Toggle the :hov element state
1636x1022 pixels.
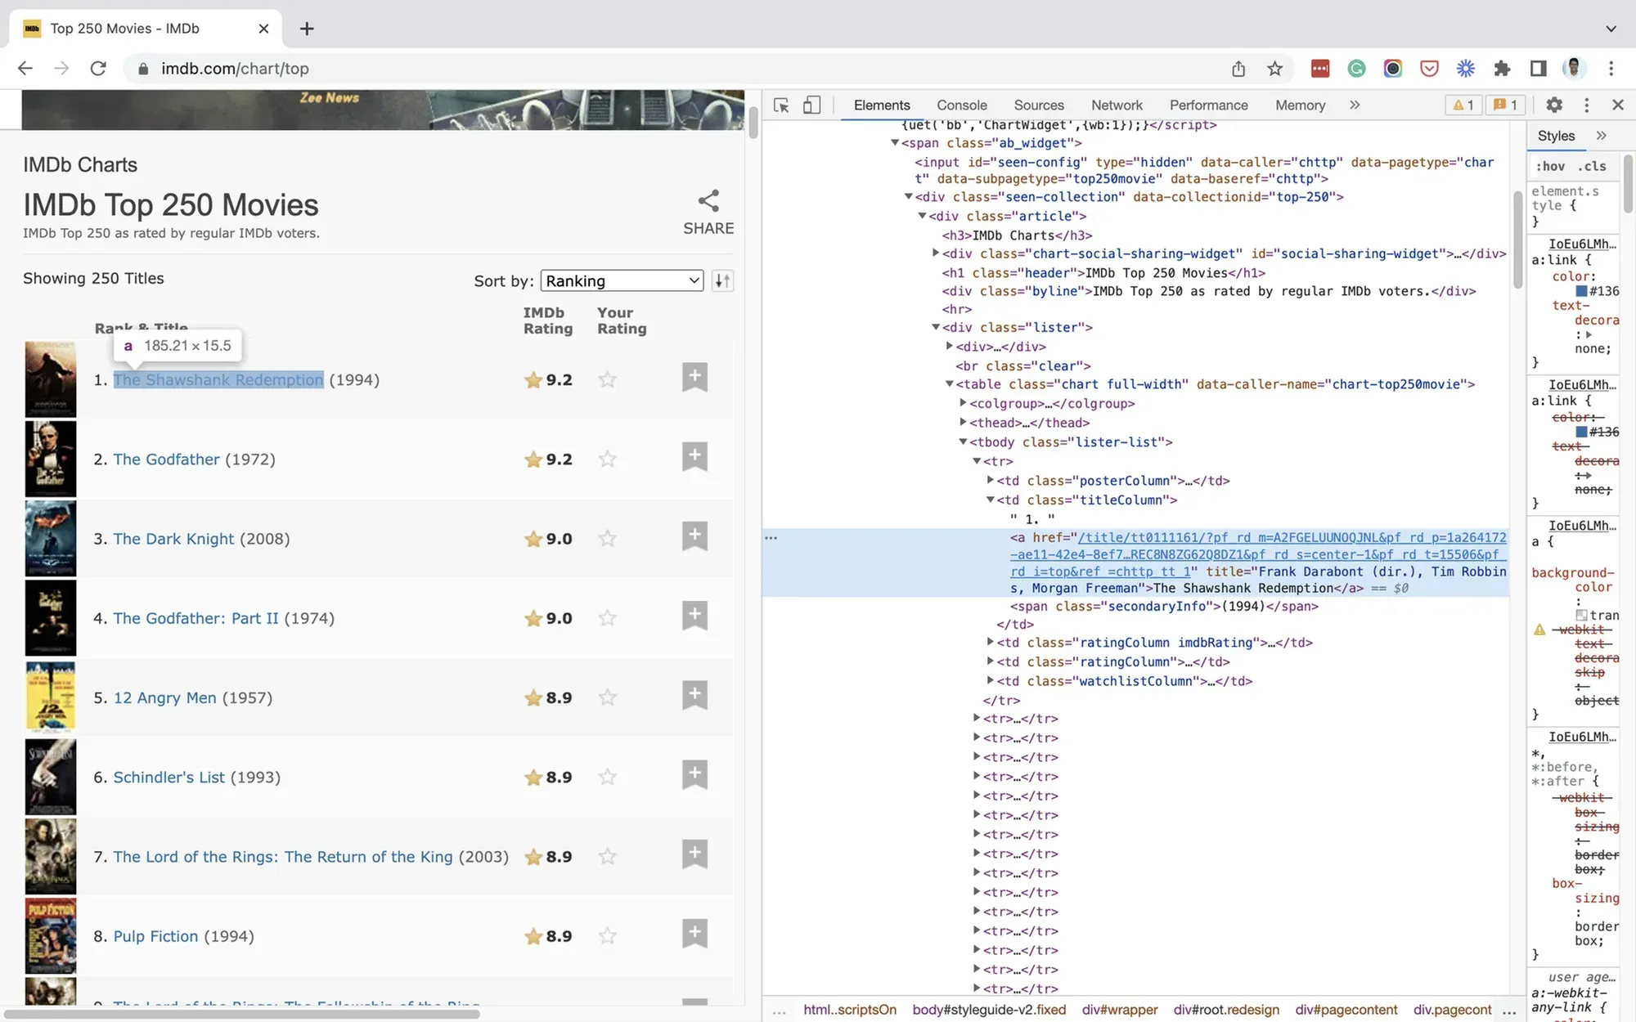[x=1551, y=166]
